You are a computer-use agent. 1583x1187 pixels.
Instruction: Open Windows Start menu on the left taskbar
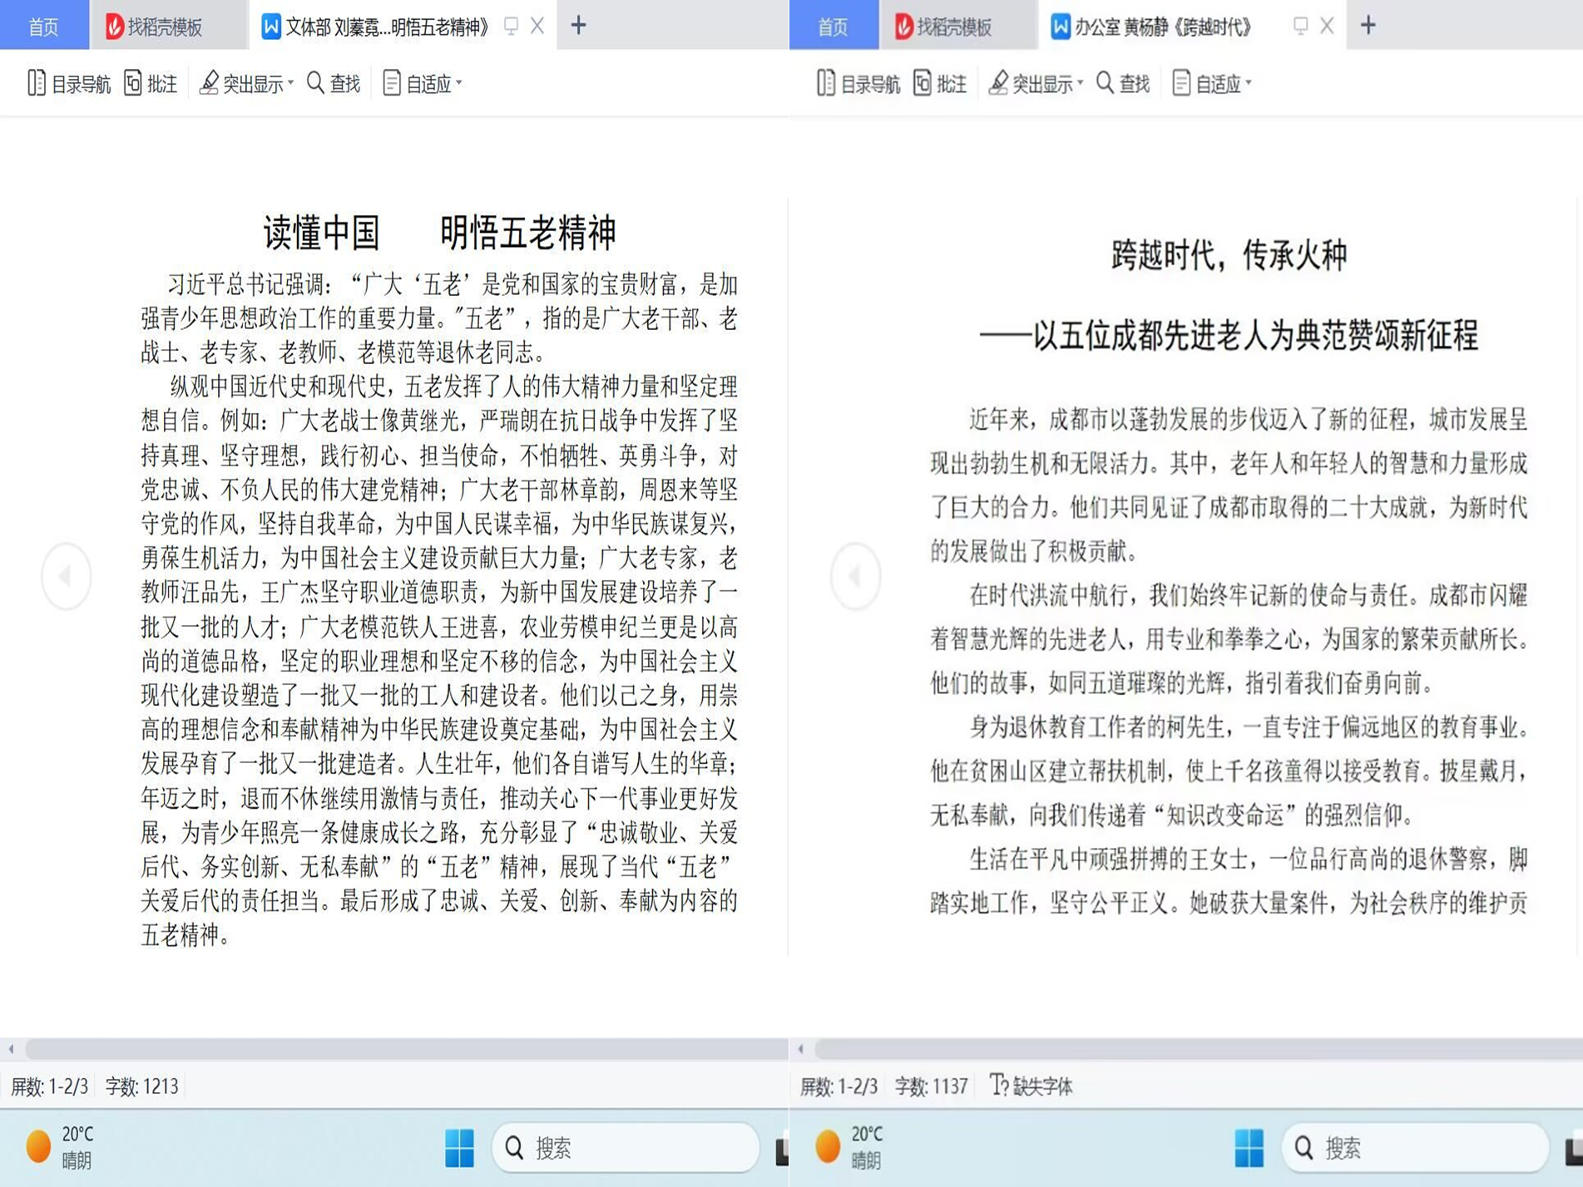[x=459, y=1148]
